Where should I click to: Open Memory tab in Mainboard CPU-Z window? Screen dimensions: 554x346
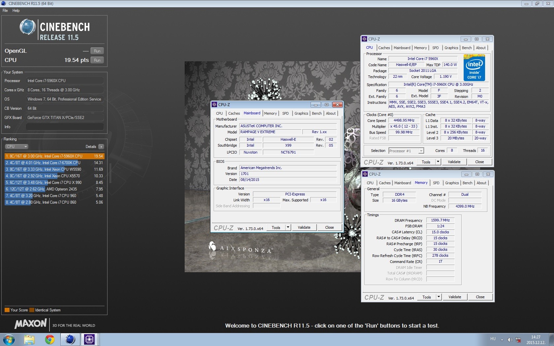click(x=270, y=113)
